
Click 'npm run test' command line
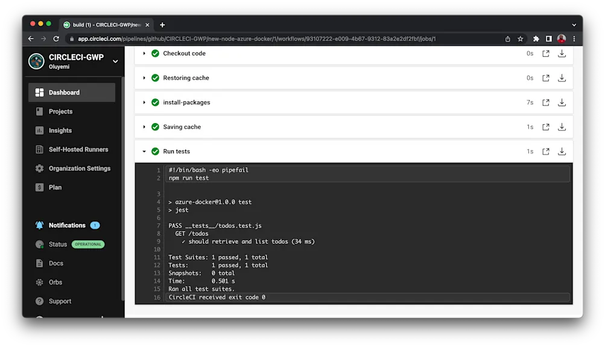(x=189, y=178)
